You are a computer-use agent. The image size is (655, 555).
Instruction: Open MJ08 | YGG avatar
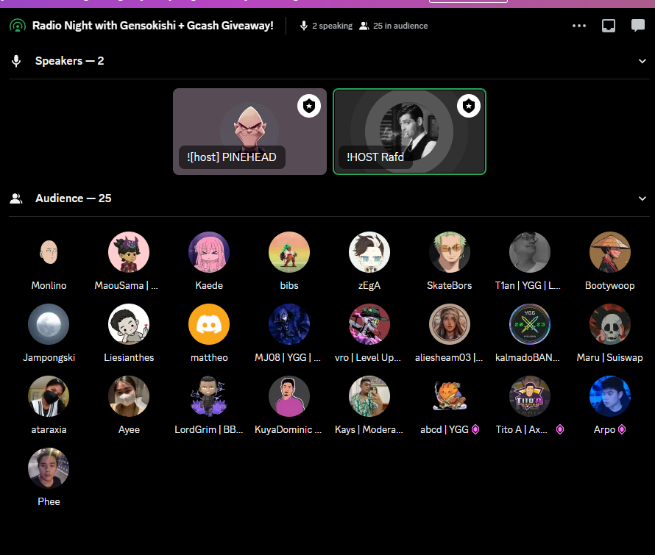289,324
